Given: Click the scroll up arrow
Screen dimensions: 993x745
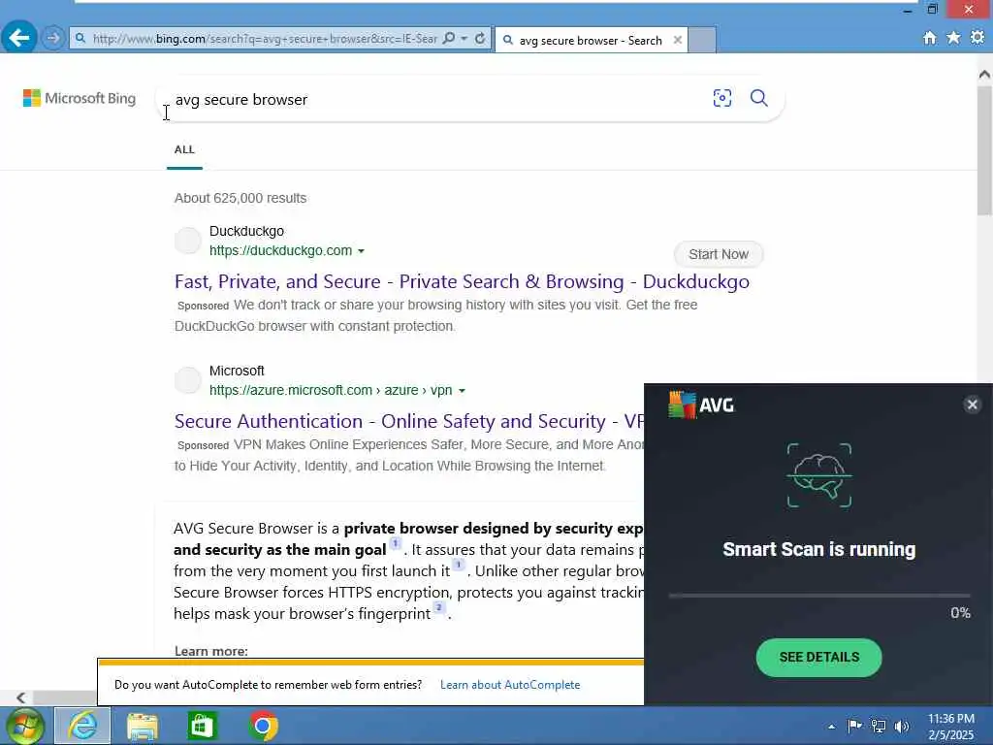Looking at the screenshot, I should click(x=984, y=75).
